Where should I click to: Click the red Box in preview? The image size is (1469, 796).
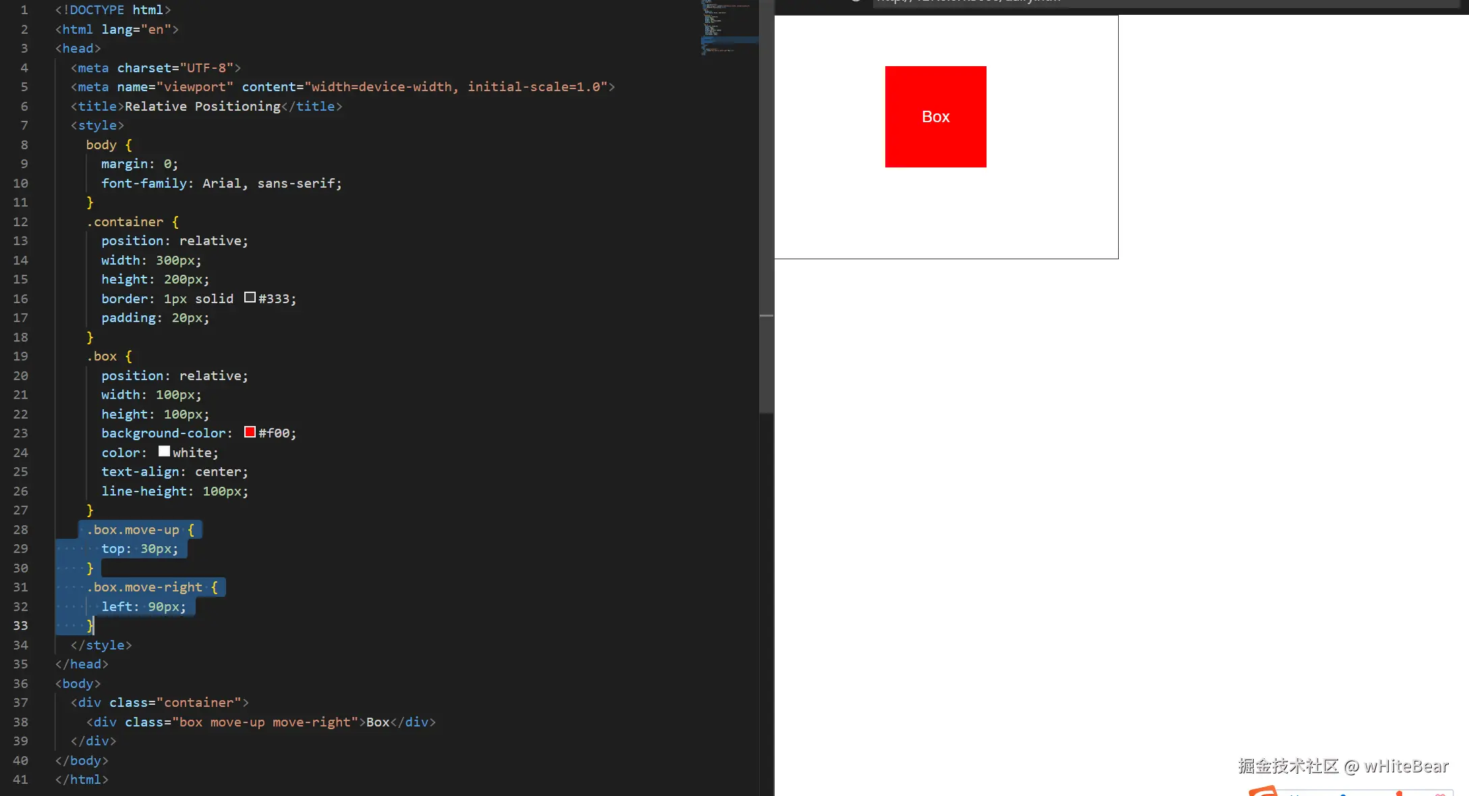tap(935, 117)
